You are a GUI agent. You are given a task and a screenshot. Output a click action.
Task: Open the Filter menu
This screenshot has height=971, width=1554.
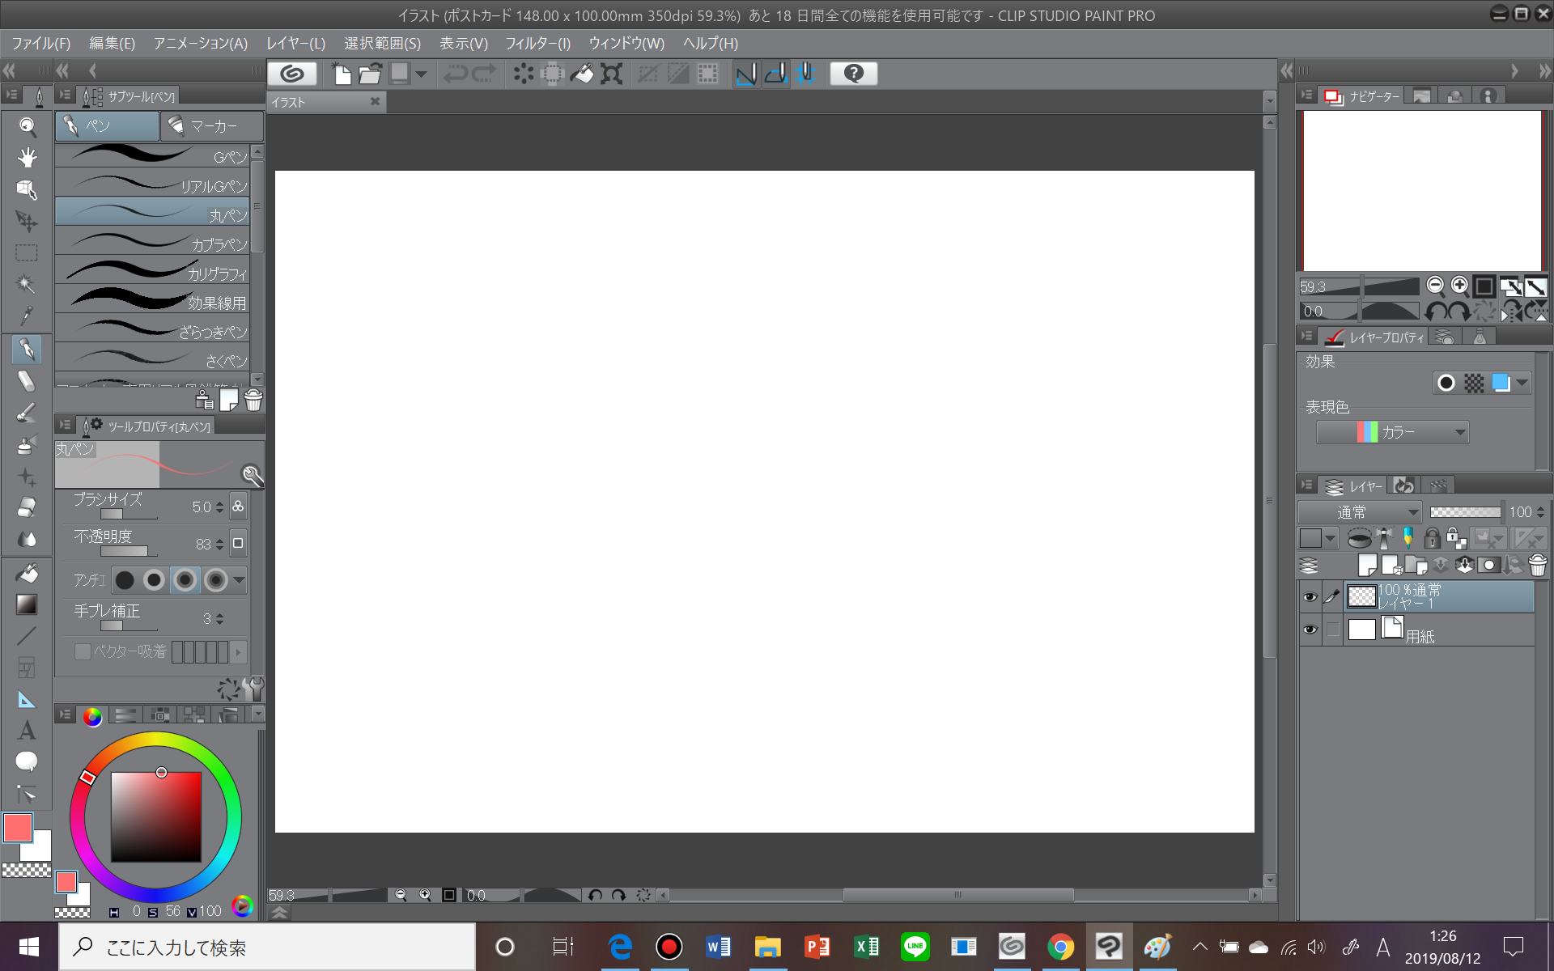click(537, 43)
